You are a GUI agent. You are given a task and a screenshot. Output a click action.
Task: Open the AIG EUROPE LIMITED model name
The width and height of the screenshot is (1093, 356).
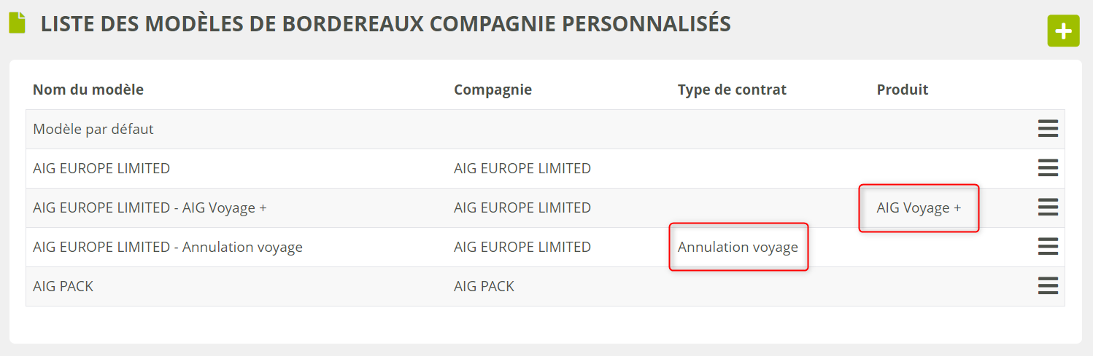pyautogui.click(x=101, y=168)
